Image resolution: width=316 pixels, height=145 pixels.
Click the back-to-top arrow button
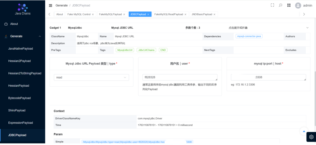tap(304, 131)
